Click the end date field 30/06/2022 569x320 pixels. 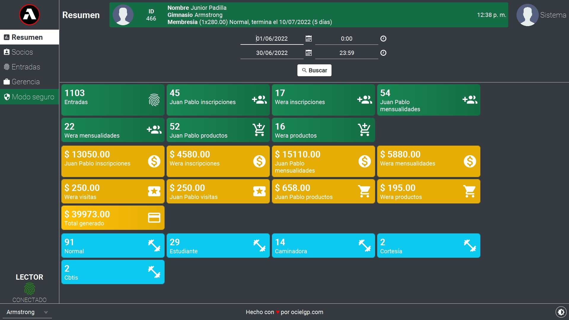pos(272,53)
